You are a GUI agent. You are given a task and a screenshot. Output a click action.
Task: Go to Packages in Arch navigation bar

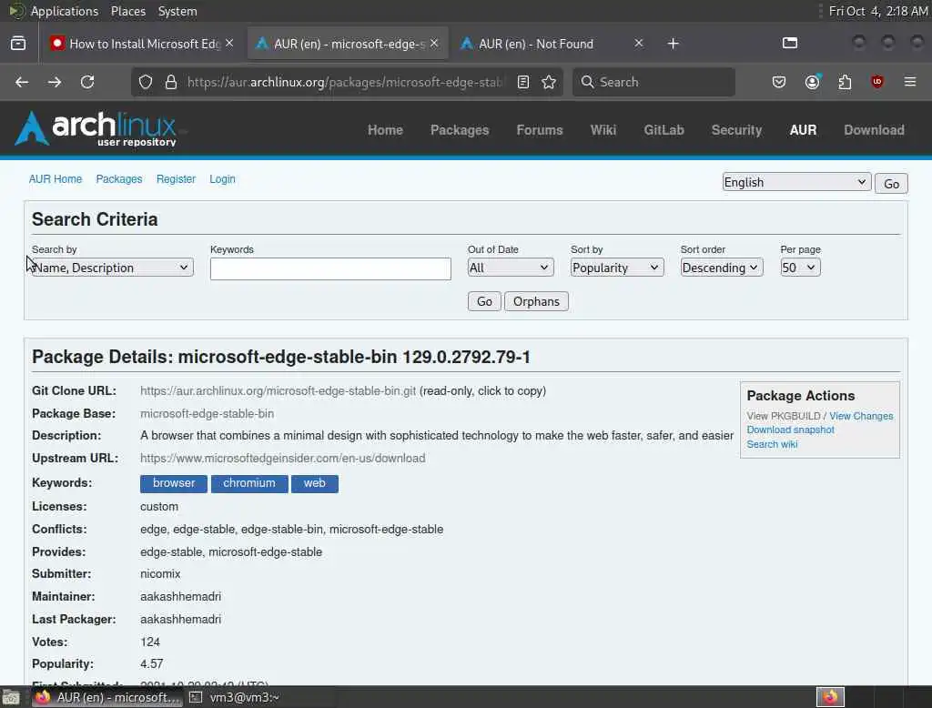pyautogui.click(x=460, y=129)
